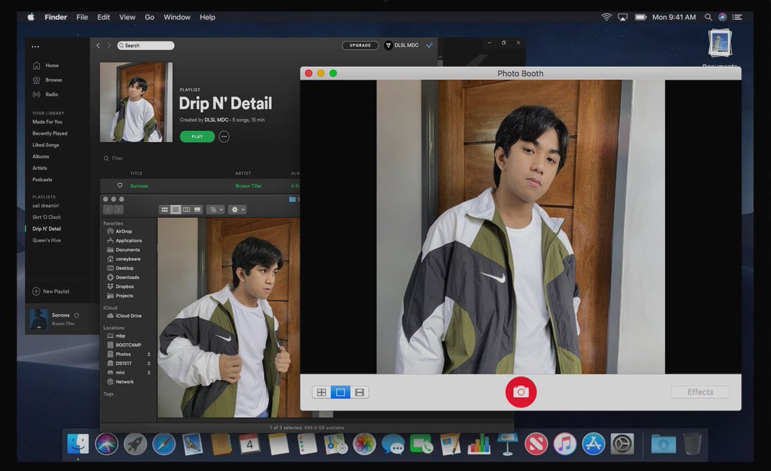771x471 pixels.
Task: Open System Preferences from the Dock
Action: click(622, 444)
